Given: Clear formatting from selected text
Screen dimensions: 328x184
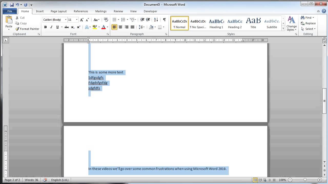Looking at the screenshot, I should coord(106,20).
